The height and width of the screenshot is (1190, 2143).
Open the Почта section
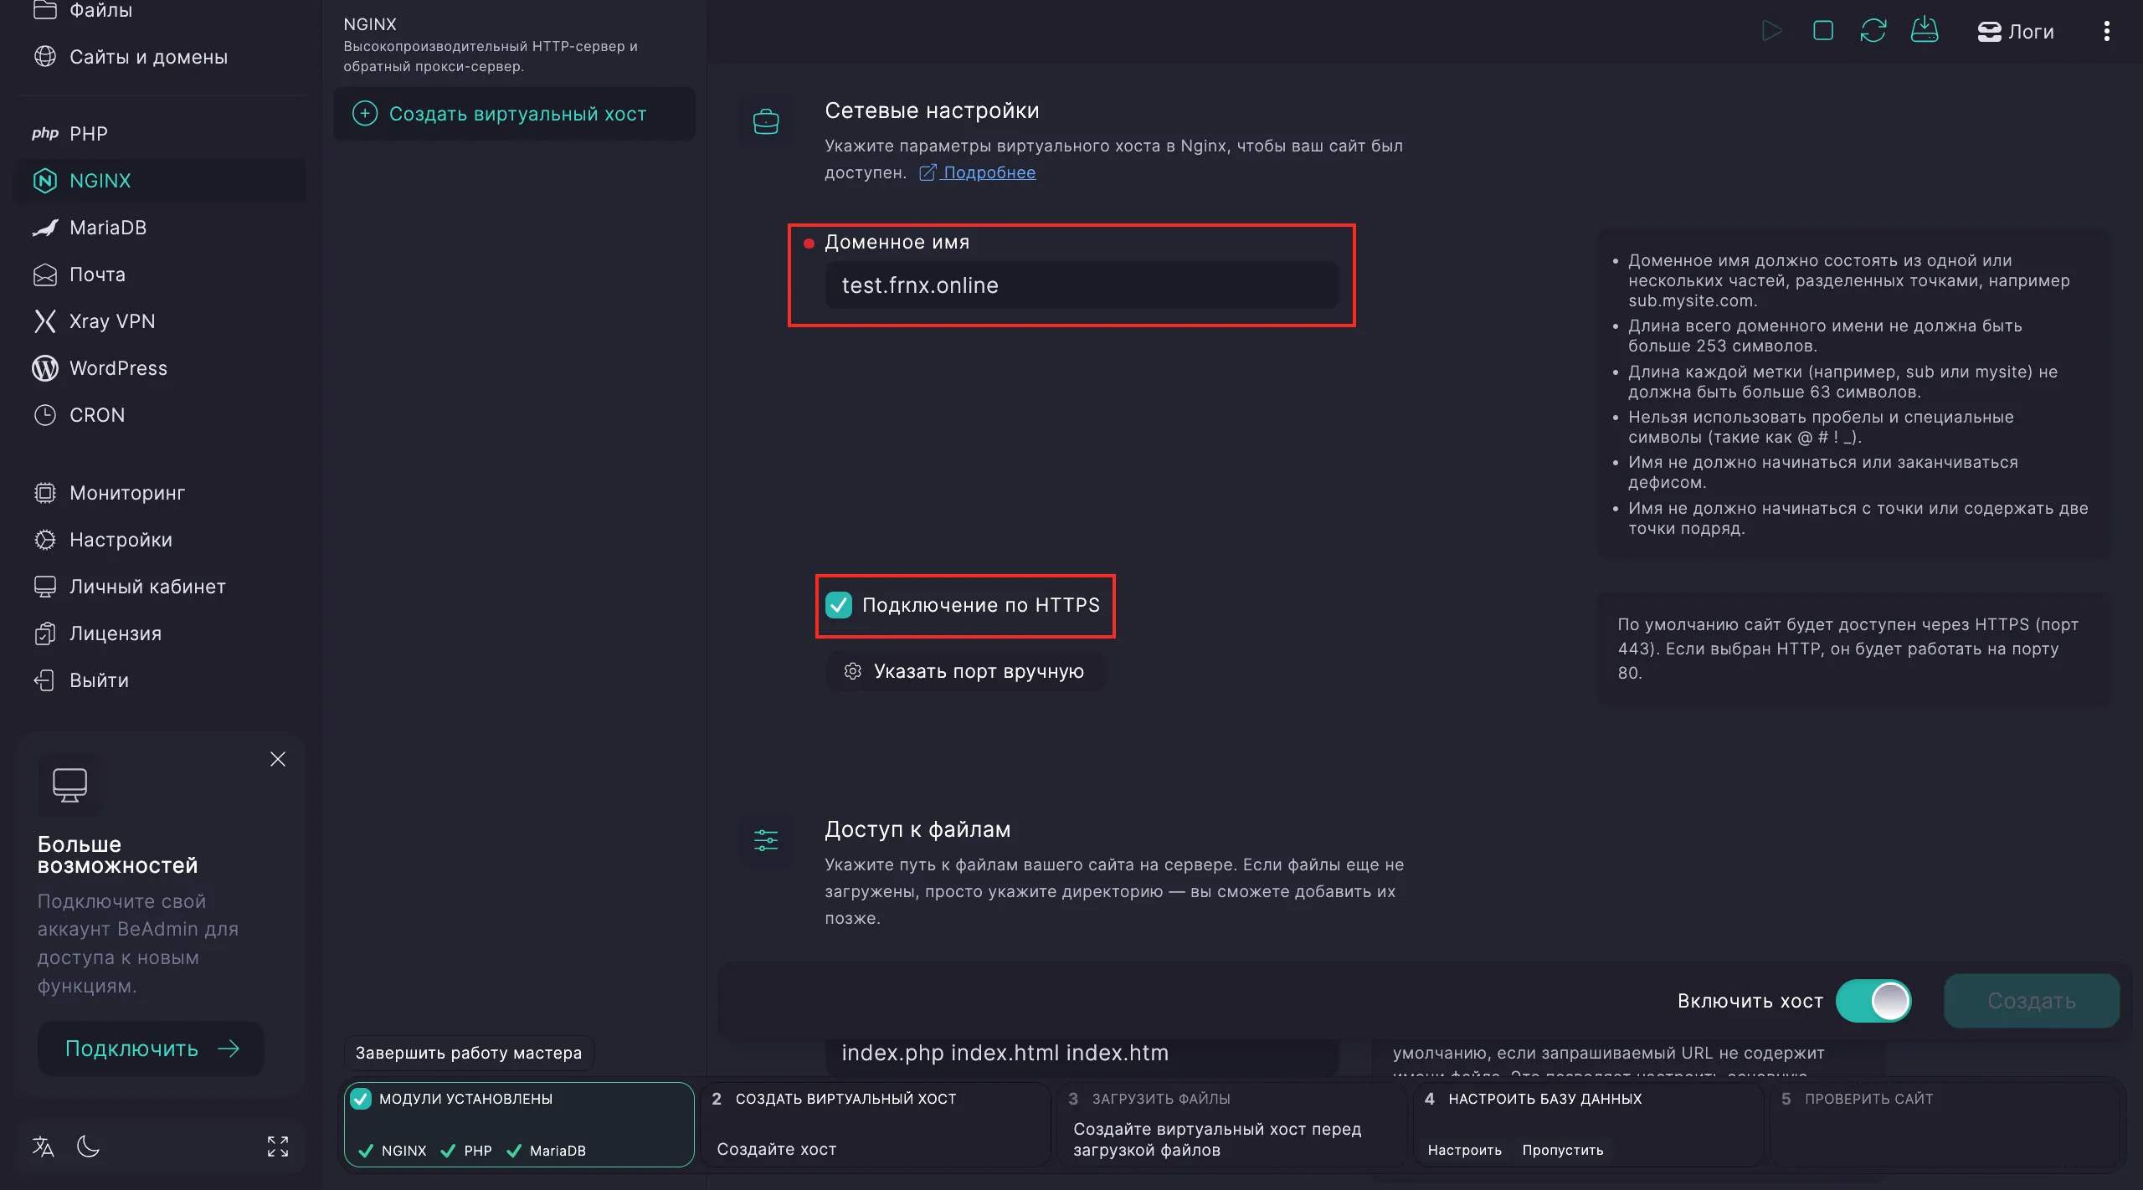click(97, 274)
